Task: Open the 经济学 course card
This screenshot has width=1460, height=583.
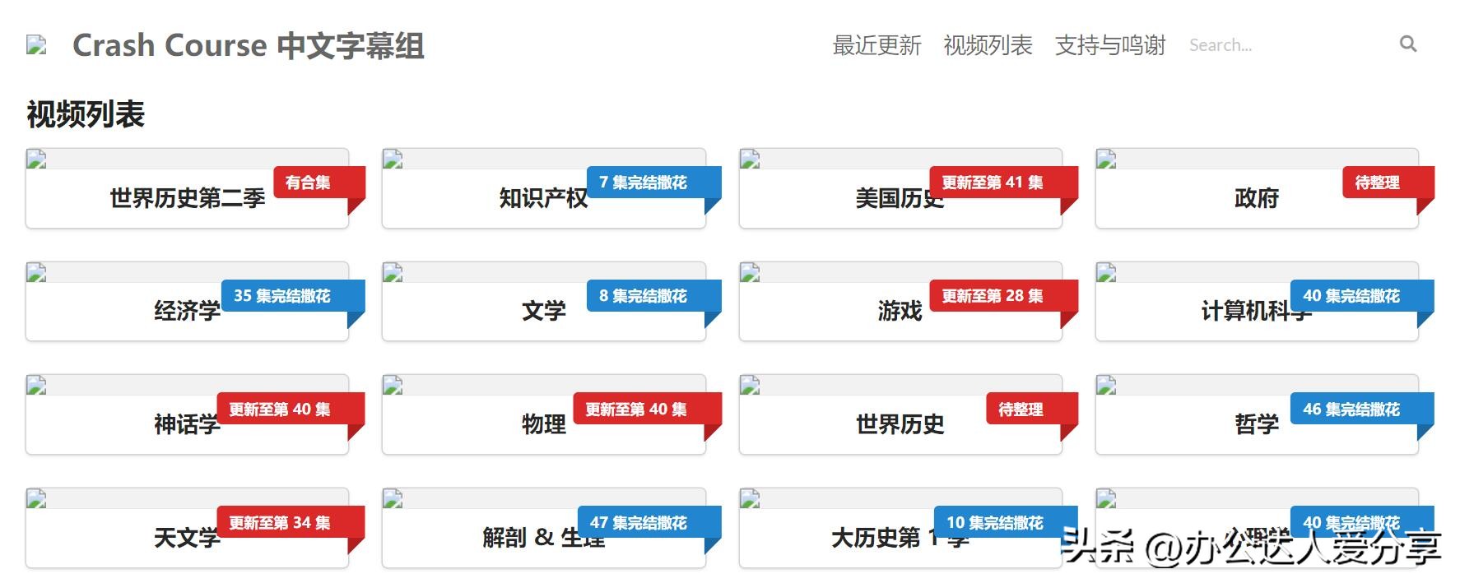Action: (187, 302)
